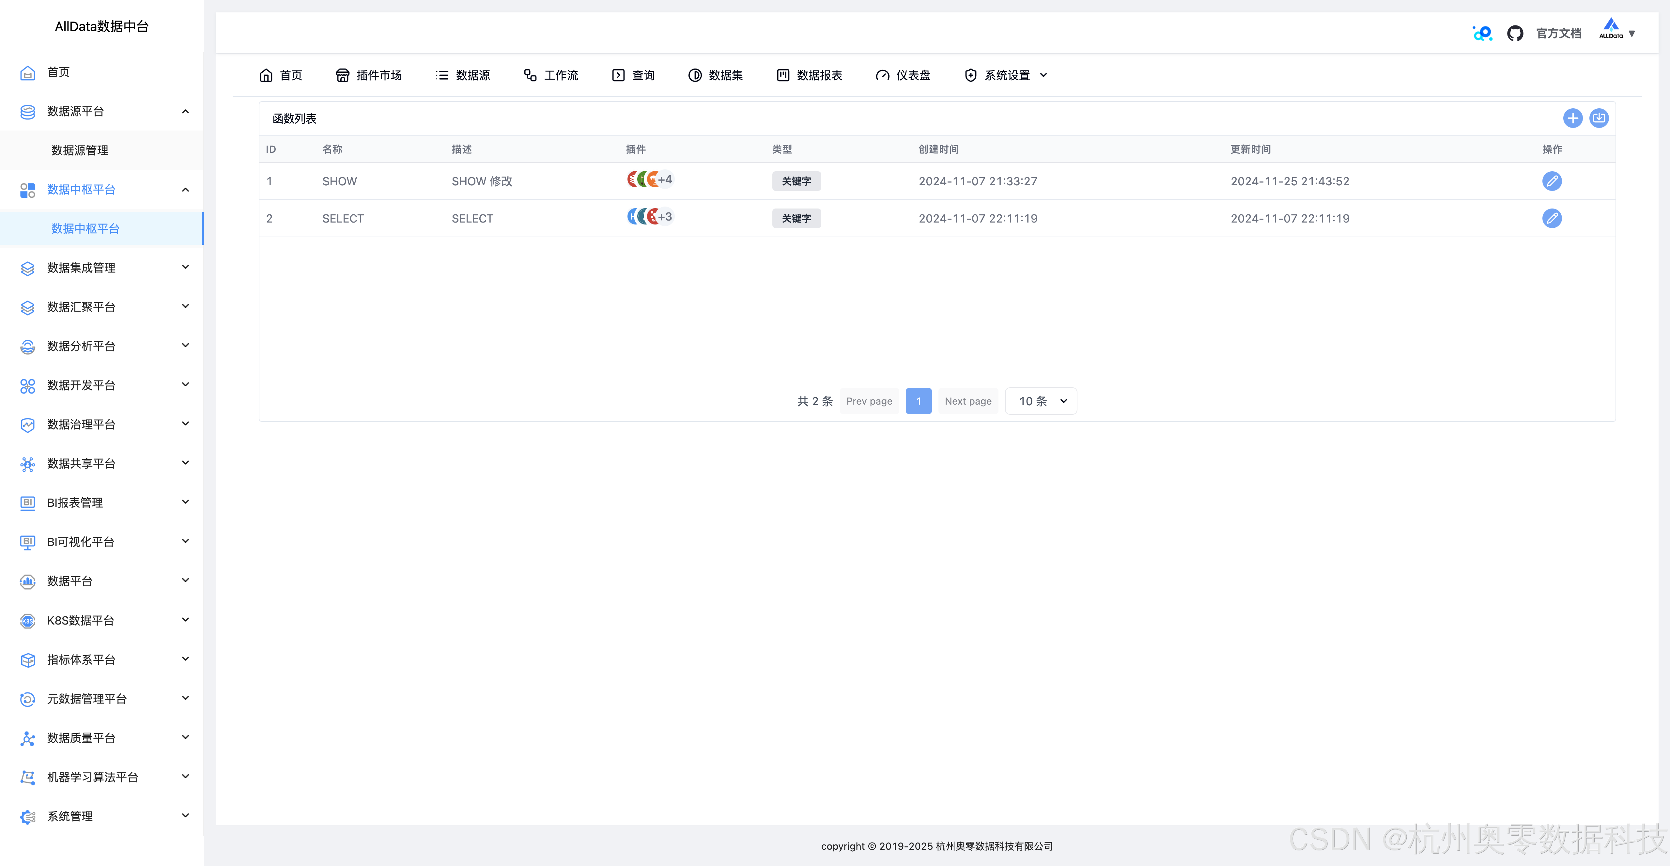Click the Next page button

[x=968, y=401]
